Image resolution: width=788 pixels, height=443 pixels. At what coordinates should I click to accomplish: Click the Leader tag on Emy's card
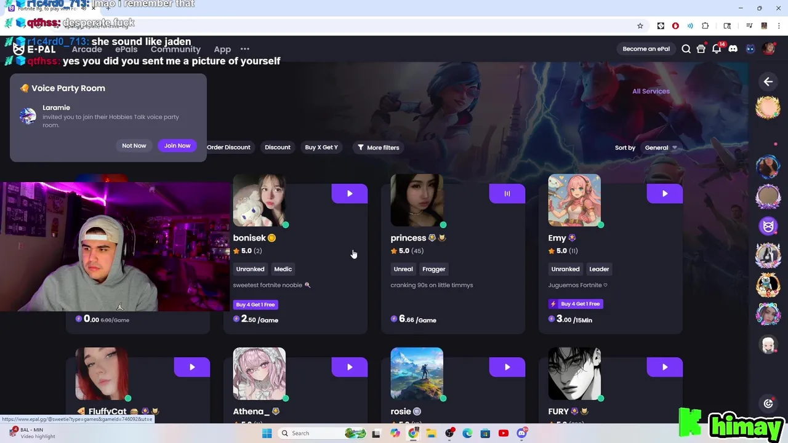599,269
